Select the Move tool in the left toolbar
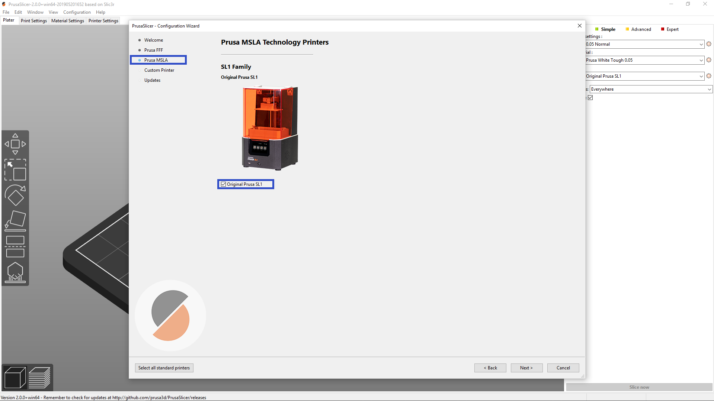The height and width of the screenshot is (401, 714). click(x=15, y=144)
